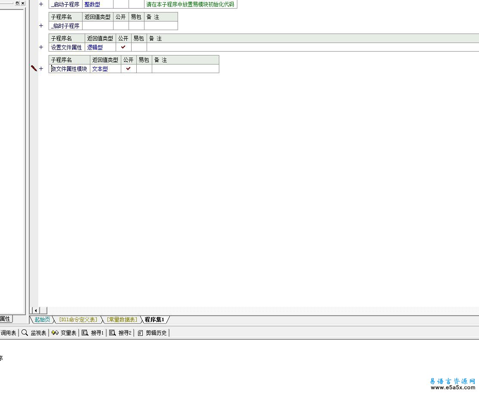
Task: Click the empty return type of _临时子程序
Action: point(98,26)
